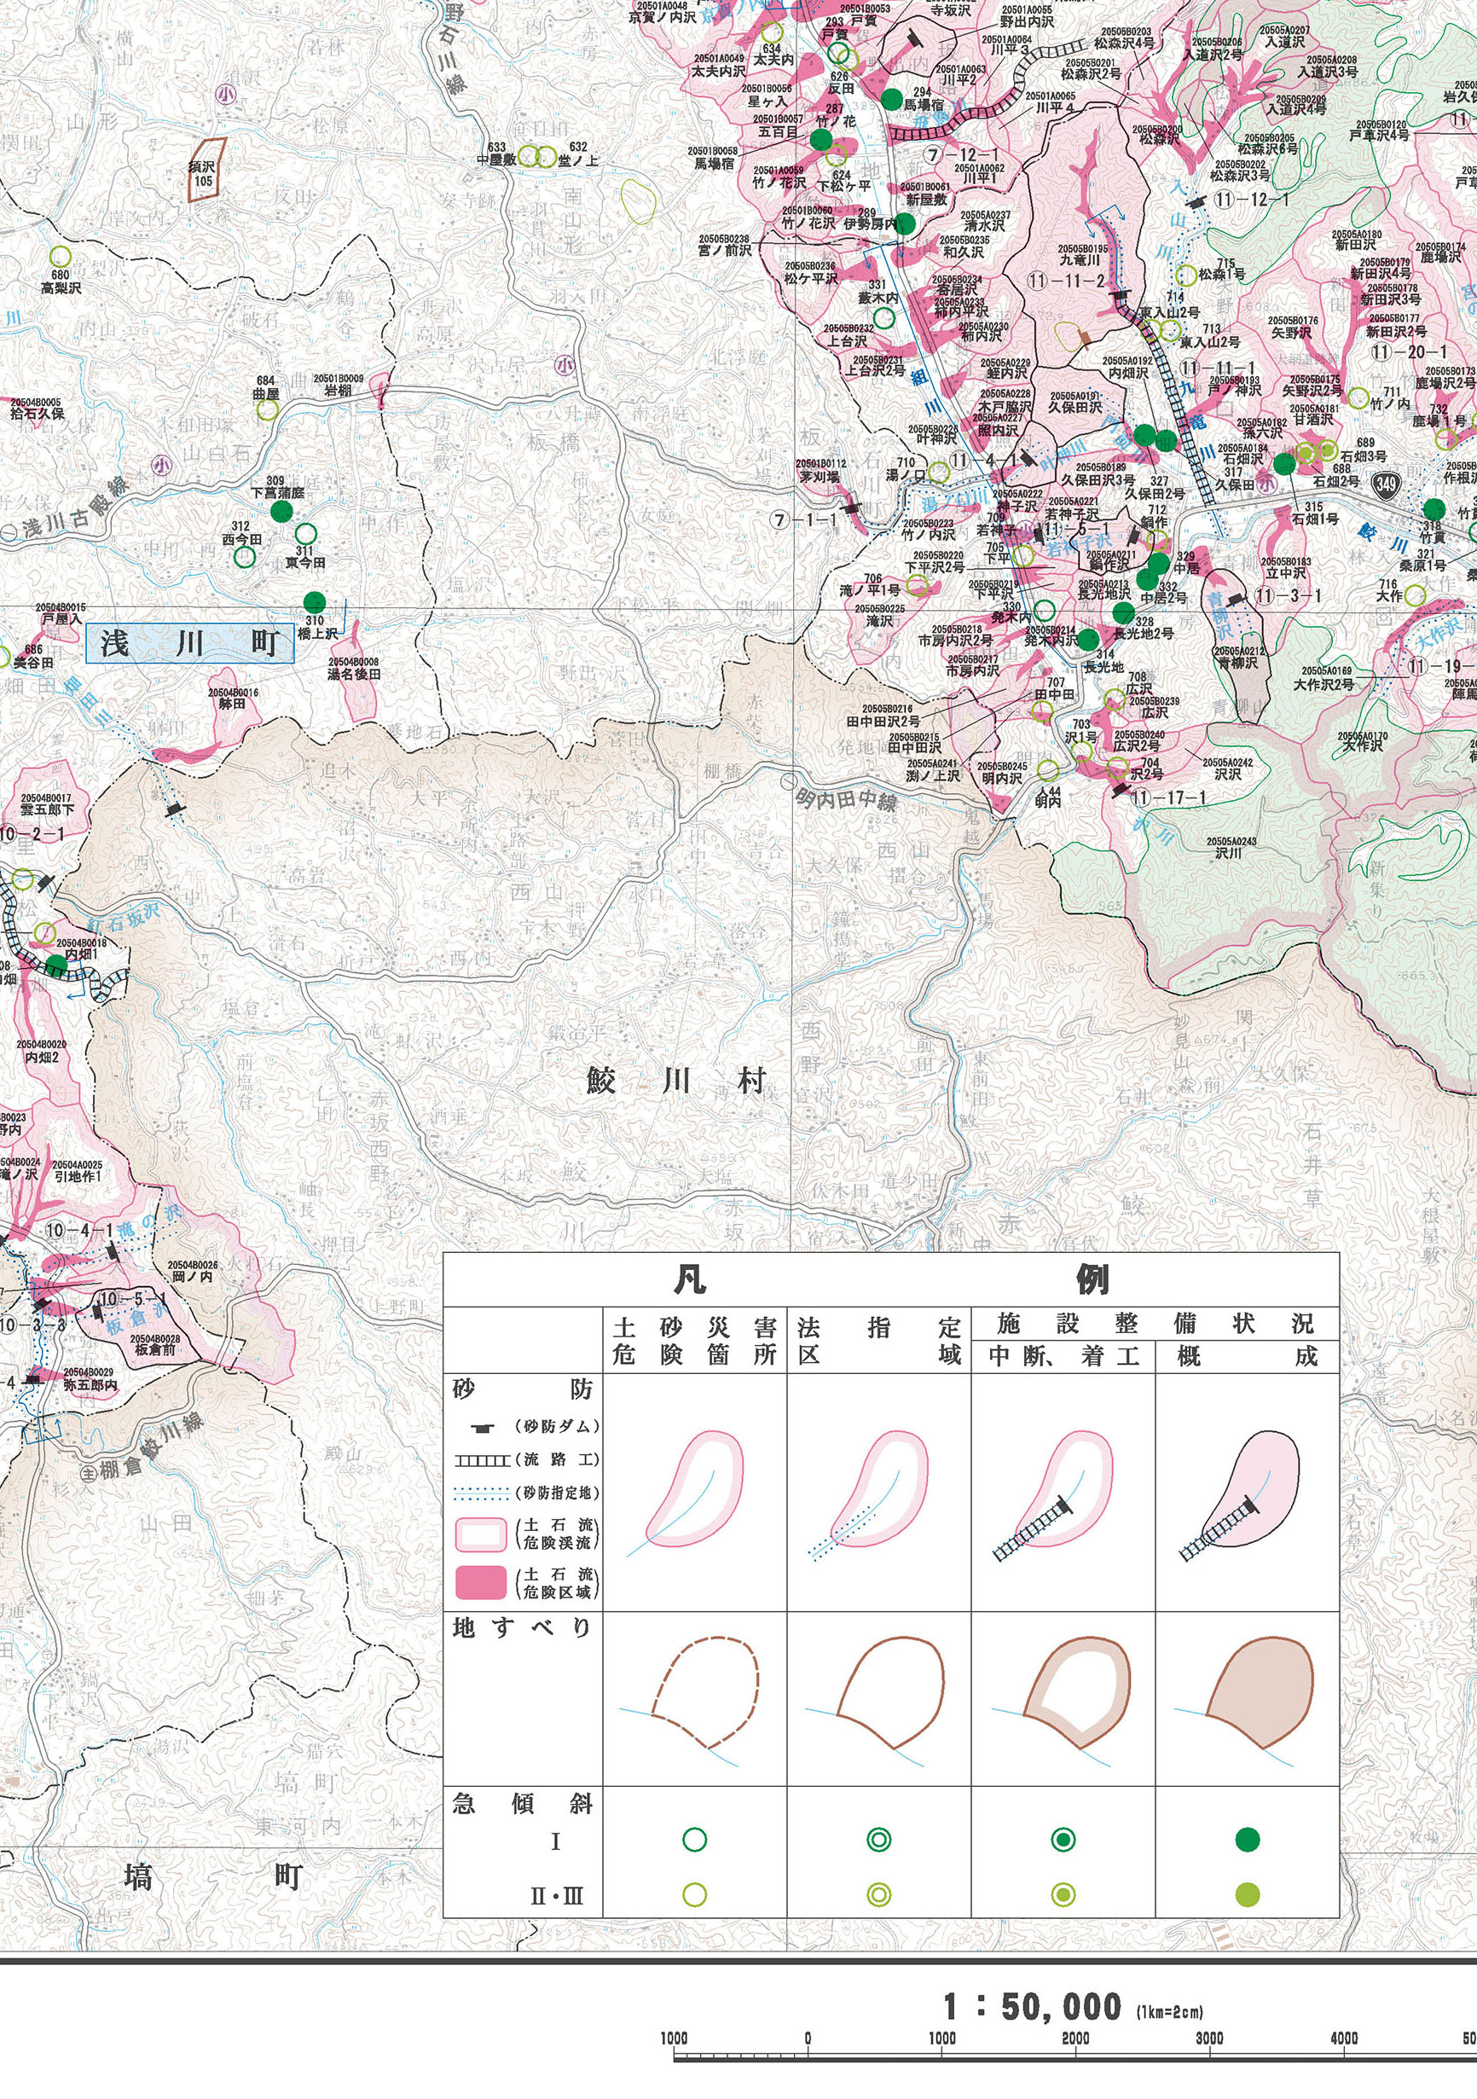This screenshot has width=1477, height=2099.
Task: Click the 土石流危険渓流 light pink swatch
Action: (x=481, y=1535)
